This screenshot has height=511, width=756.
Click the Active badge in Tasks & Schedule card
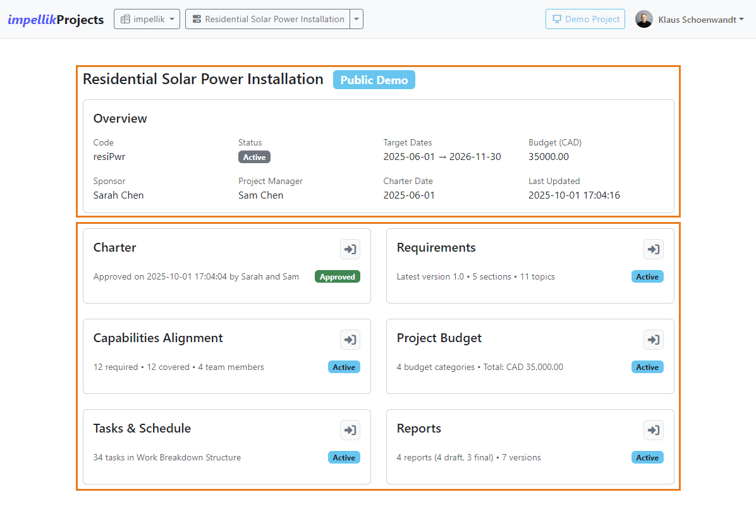[344, 457]
